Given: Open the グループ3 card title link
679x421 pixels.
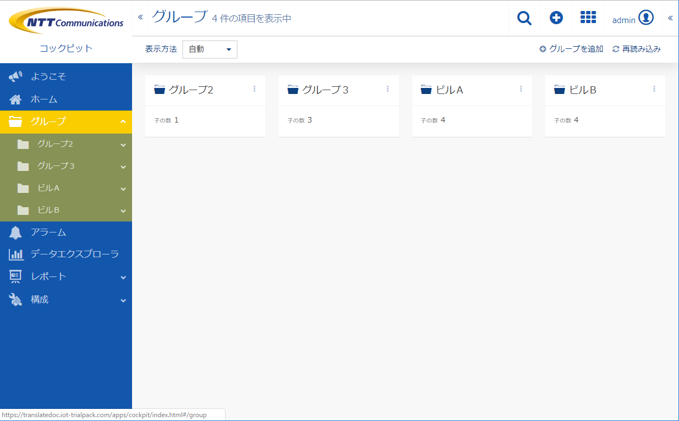Looking at the screenshot, I should click(x=325, y=90).
